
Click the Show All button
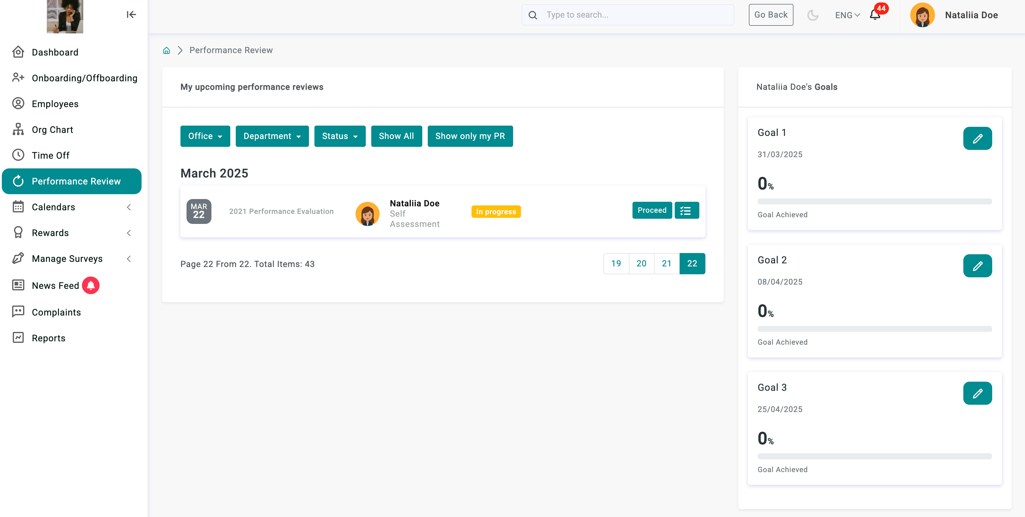[x=396, y=136]
